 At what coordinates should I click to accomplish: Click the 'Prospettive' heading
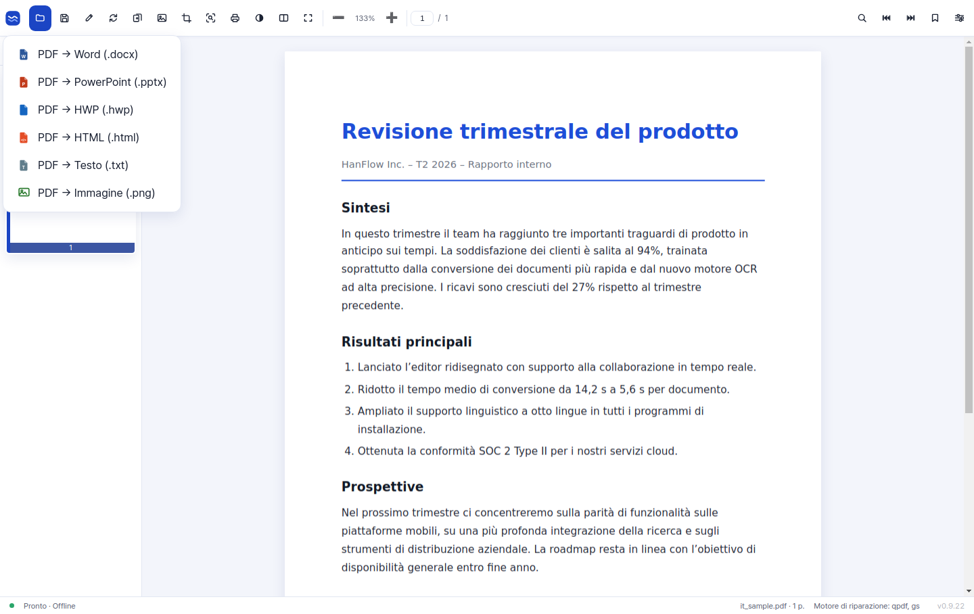(x=382, y=486)
